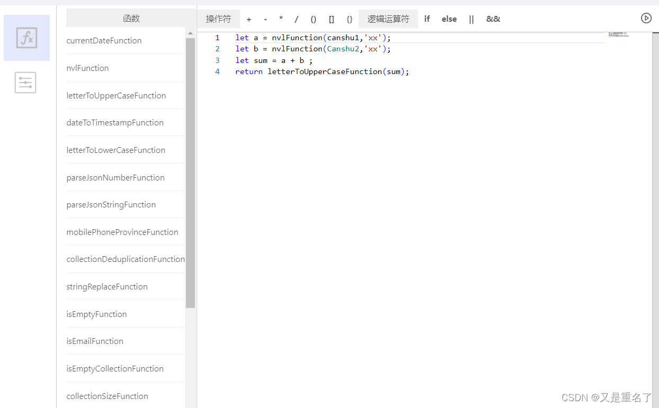
Task: Choose dateToTimestampFunction
Action: click(125, 123)
